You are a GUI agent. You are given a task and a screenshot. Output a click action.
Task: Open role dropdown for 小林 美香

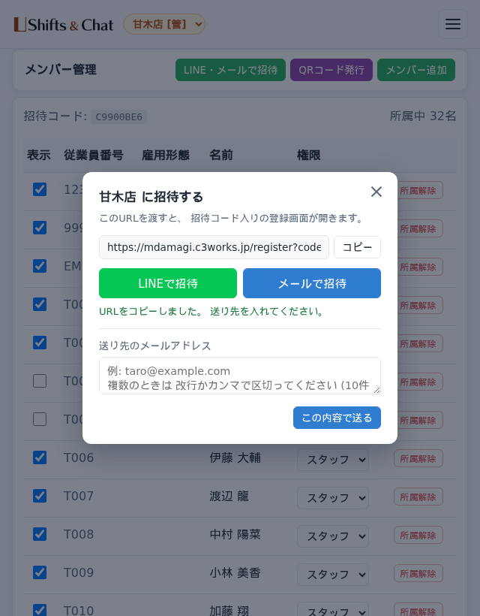(333, 575)
